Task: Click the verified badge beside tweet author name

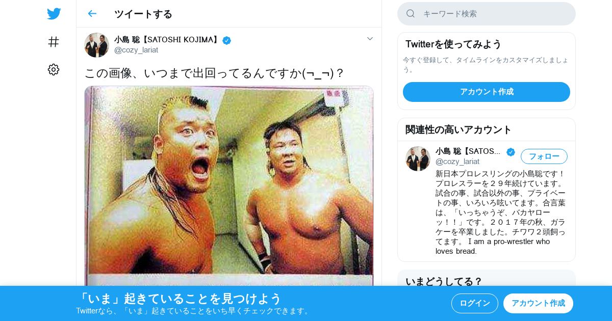Action: pyautogui.click(x=226, y=40)
